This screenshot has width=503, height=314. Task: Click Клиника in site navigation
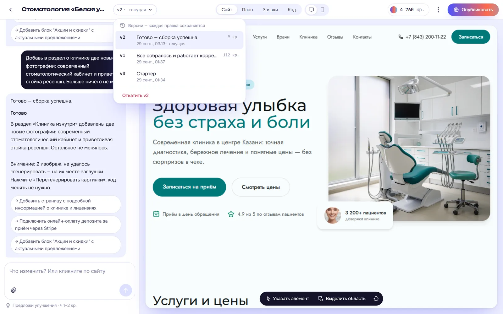tap(308, 37)
